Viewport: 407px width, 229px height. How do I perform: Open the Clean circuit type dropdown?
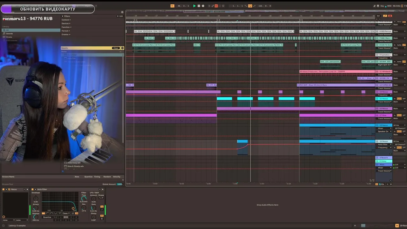[66, 213]
